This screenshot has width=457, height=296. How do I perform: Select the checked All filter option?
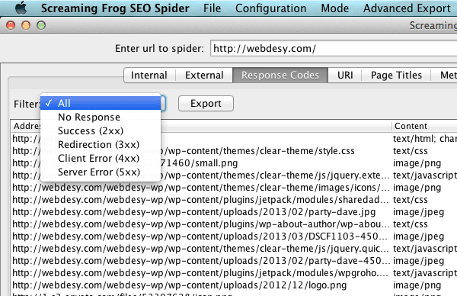[101, 103]
